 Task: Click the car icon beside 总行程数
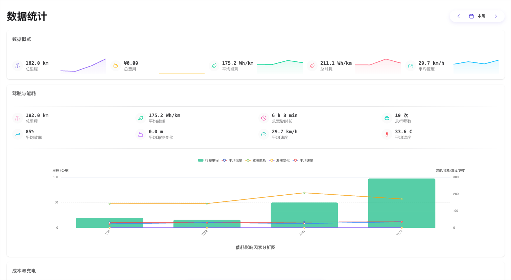point(387,118)
